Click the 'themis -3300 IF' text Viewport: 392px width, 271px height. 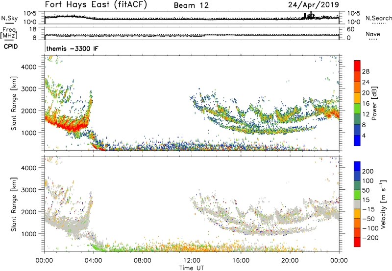[72, 48]
